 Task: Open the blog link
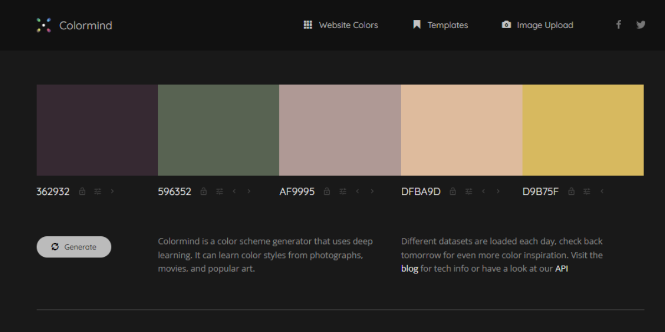(409, 268)
